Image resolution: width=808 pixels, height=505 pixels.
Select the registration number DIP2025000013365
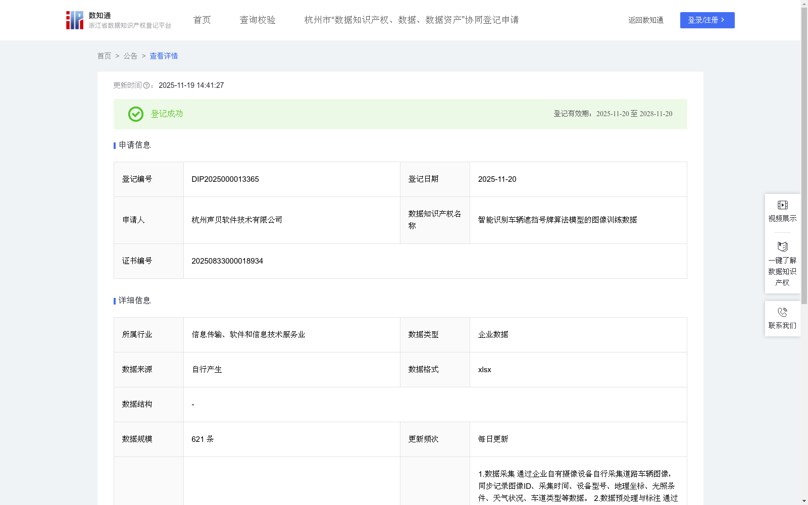tap(225, 179)
